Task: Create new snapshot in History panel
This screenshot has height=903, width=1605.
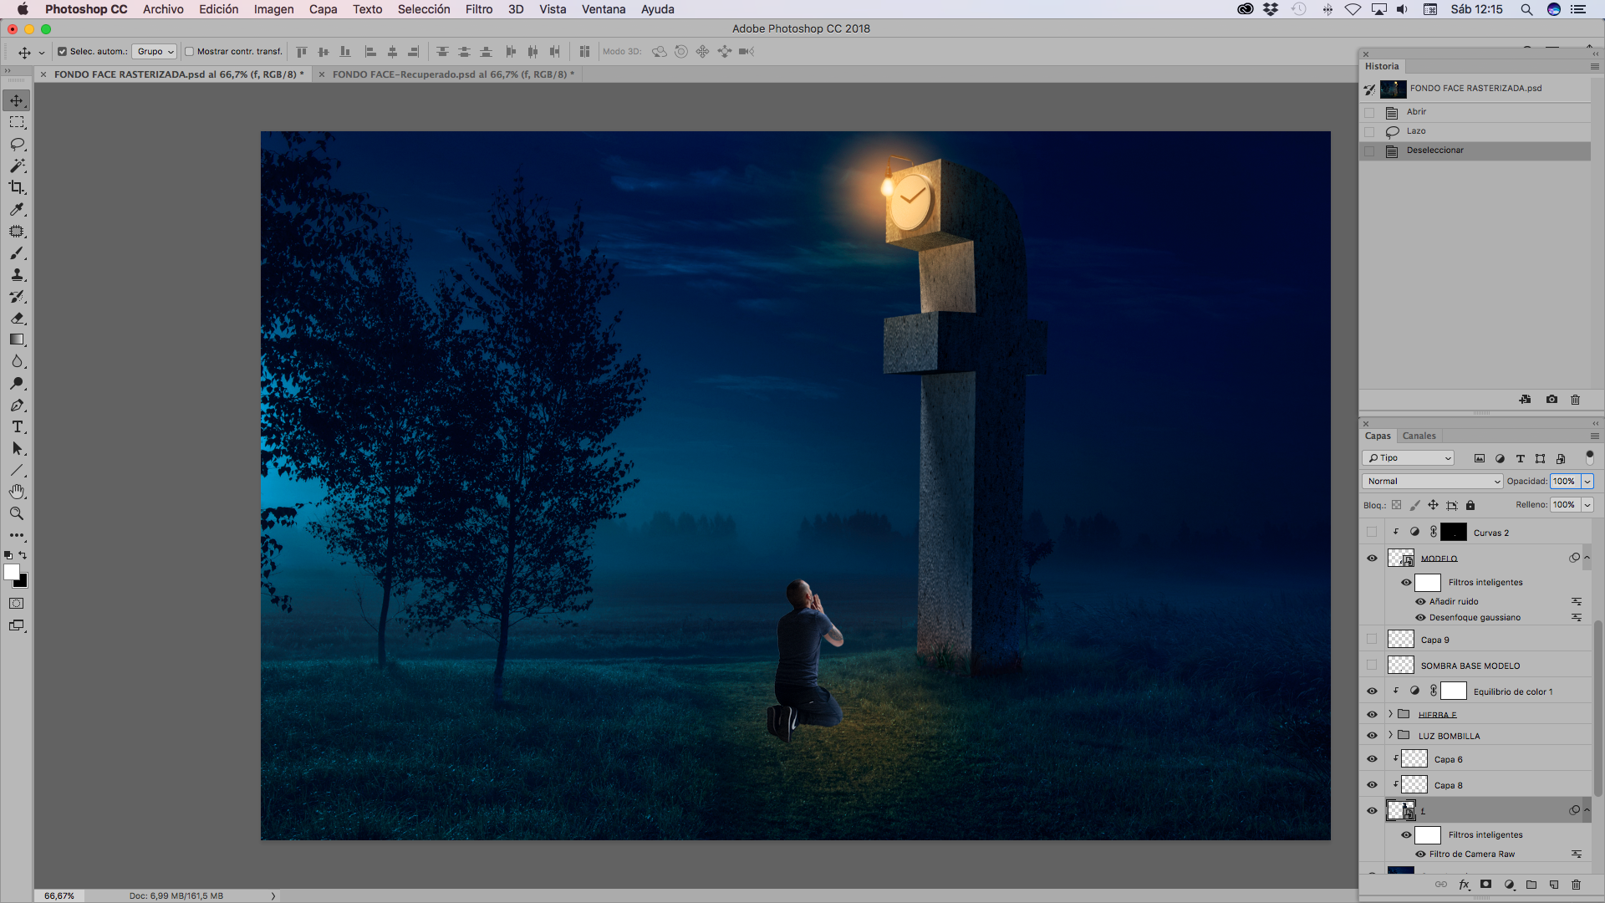Action: click(1551, 400)
